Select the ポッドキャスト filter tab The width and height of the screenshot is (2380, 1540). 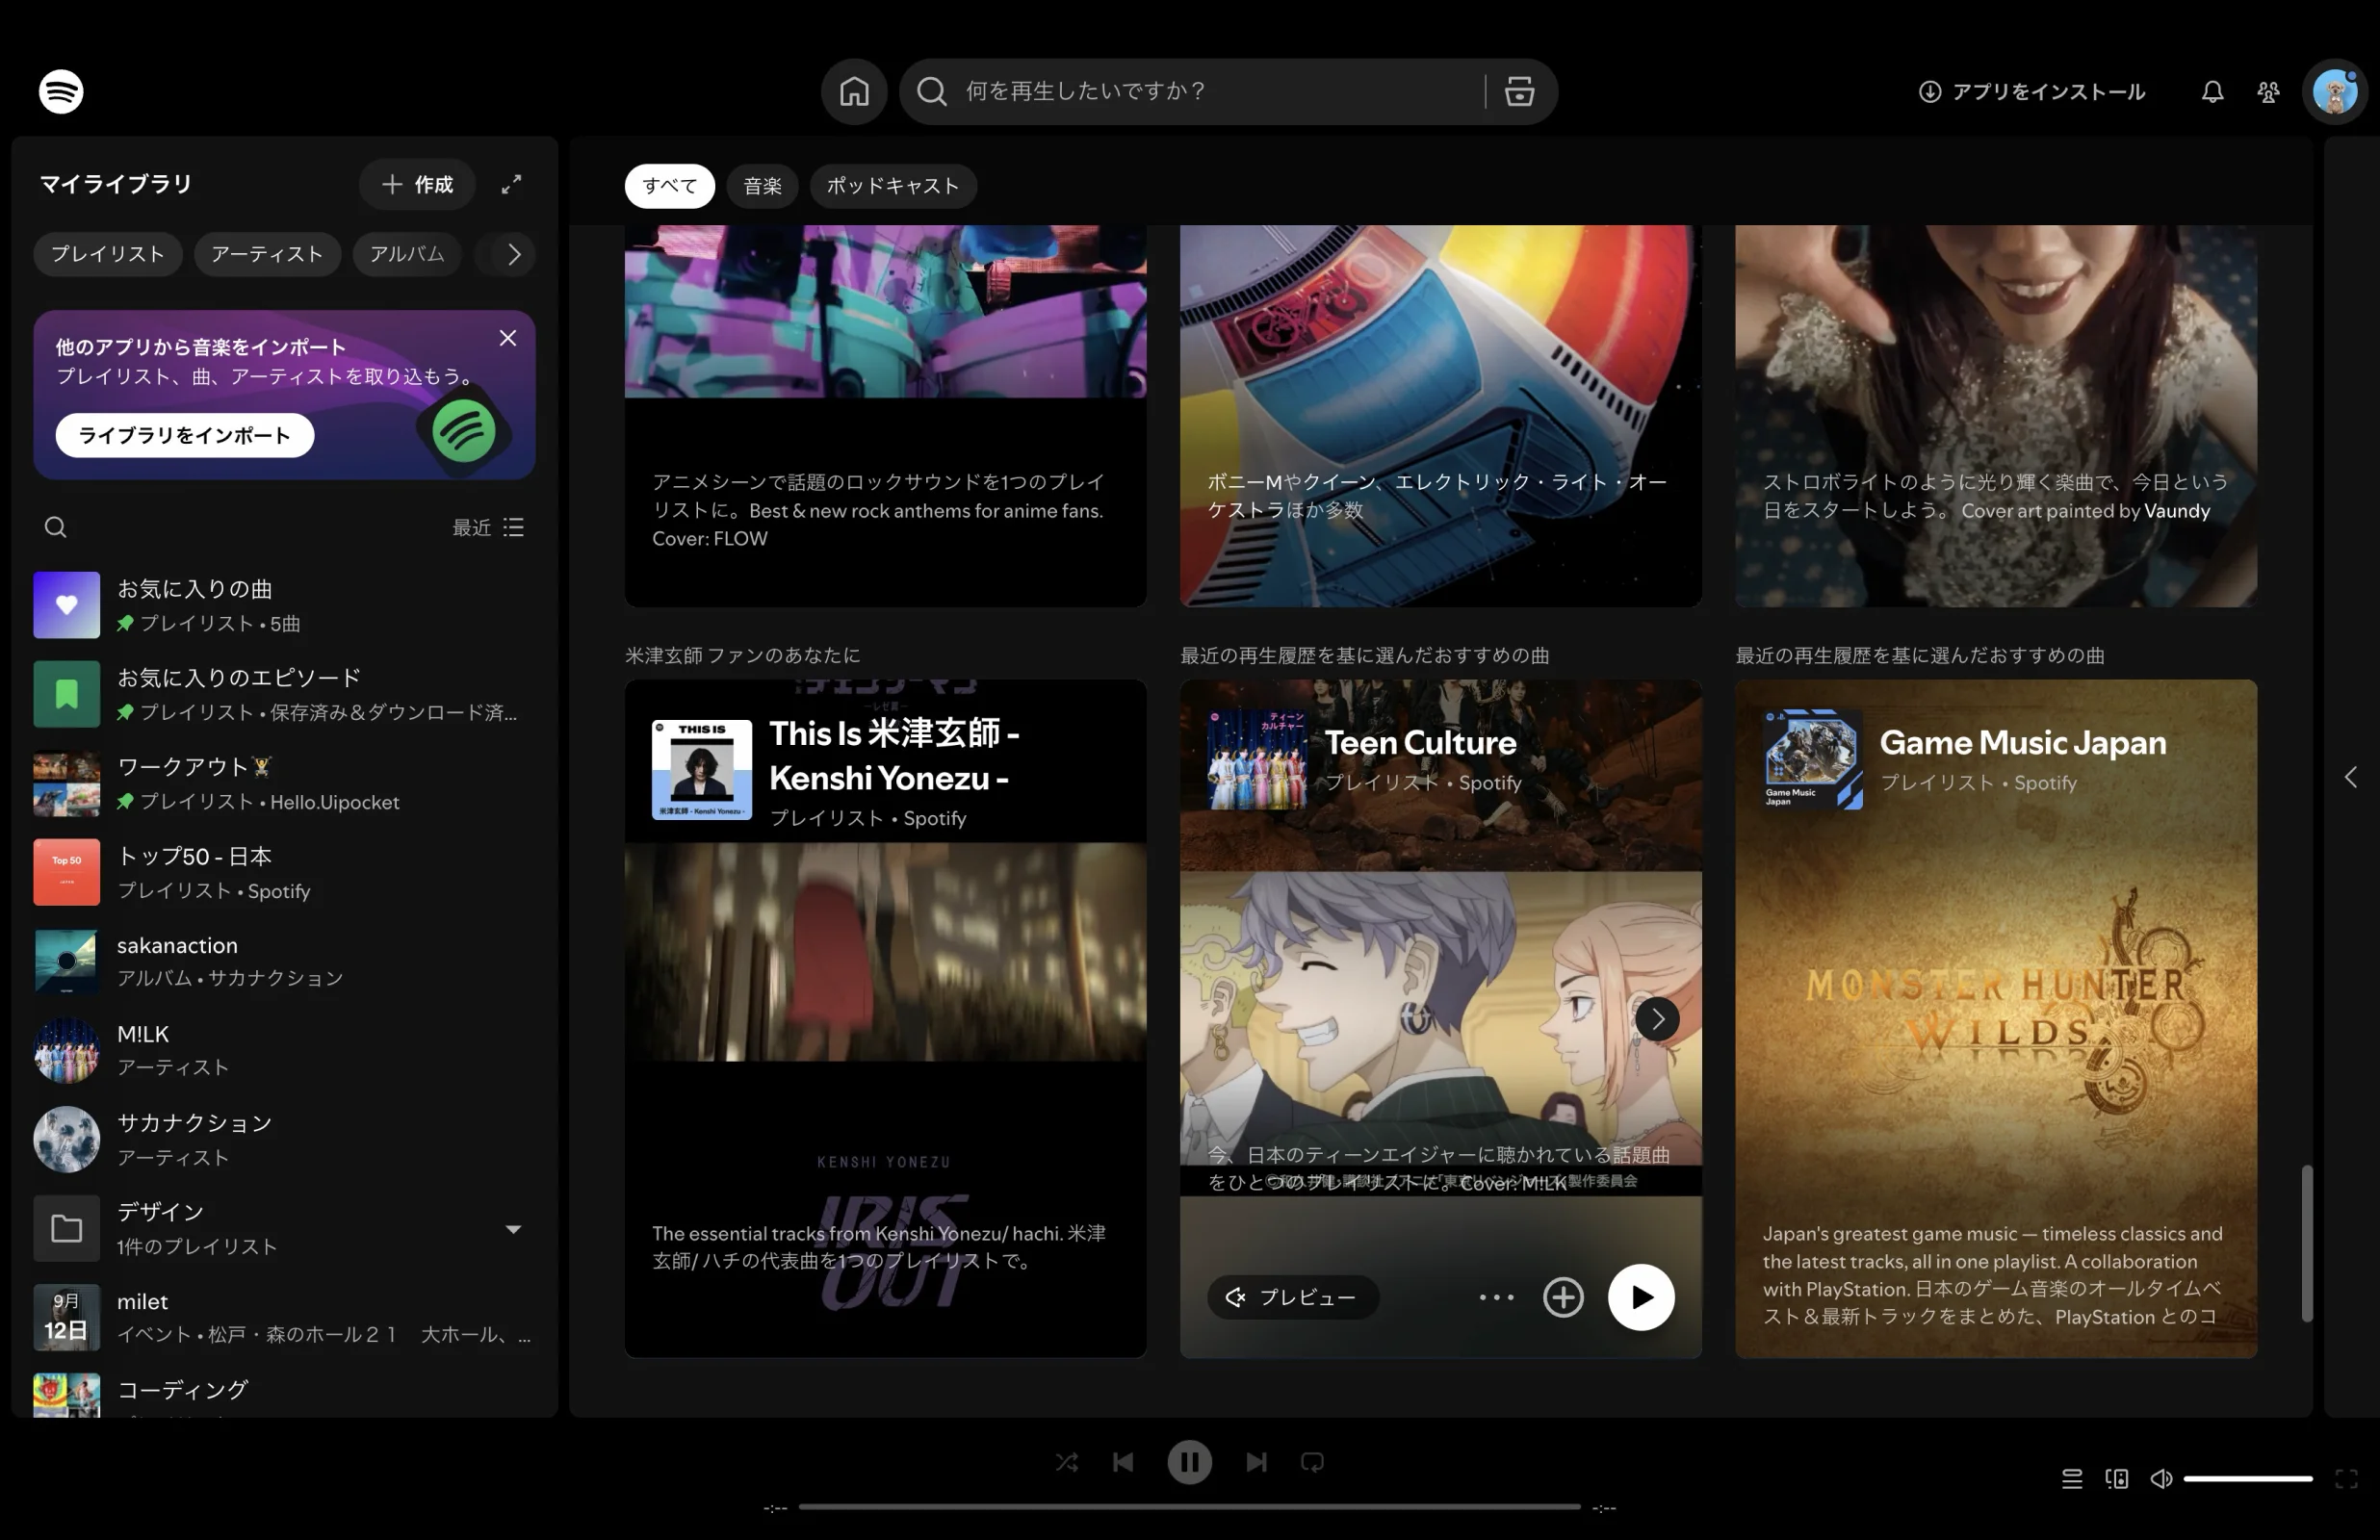click(892, 186)
